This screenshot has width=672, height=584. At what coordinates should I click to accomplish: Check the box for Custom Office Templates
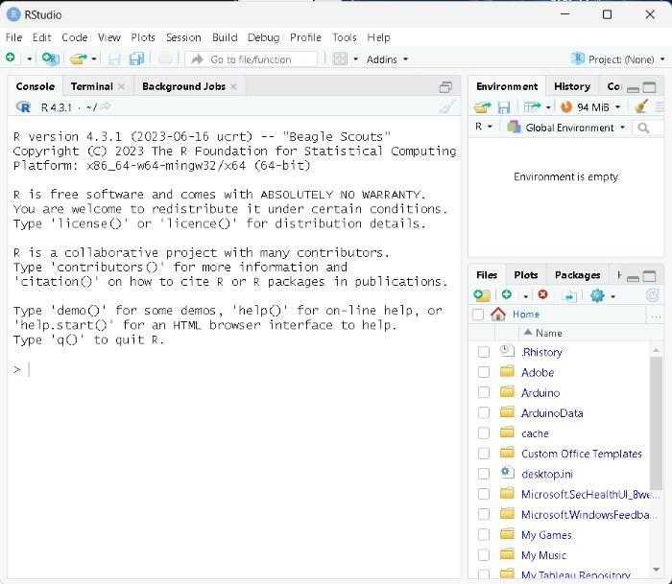484,453
